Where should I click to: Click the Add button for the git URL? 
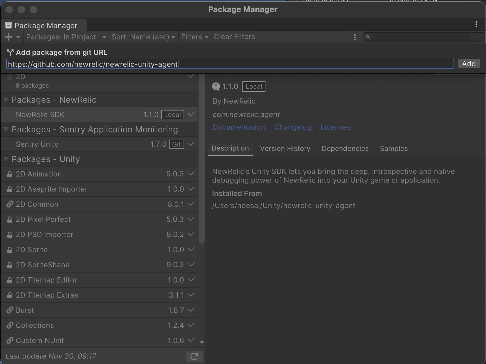pos(469,64)
